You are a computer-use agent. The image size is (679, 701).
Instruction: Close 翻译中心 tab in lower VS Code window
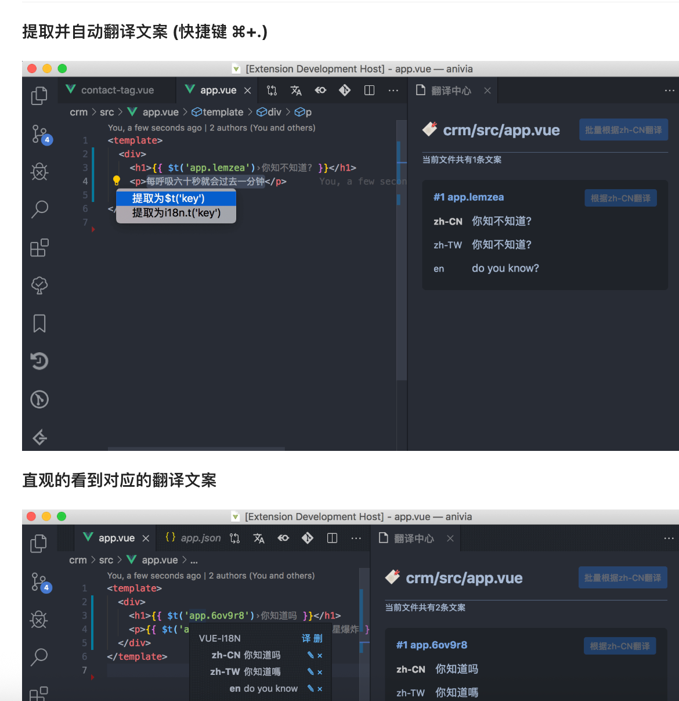point(450,539)
